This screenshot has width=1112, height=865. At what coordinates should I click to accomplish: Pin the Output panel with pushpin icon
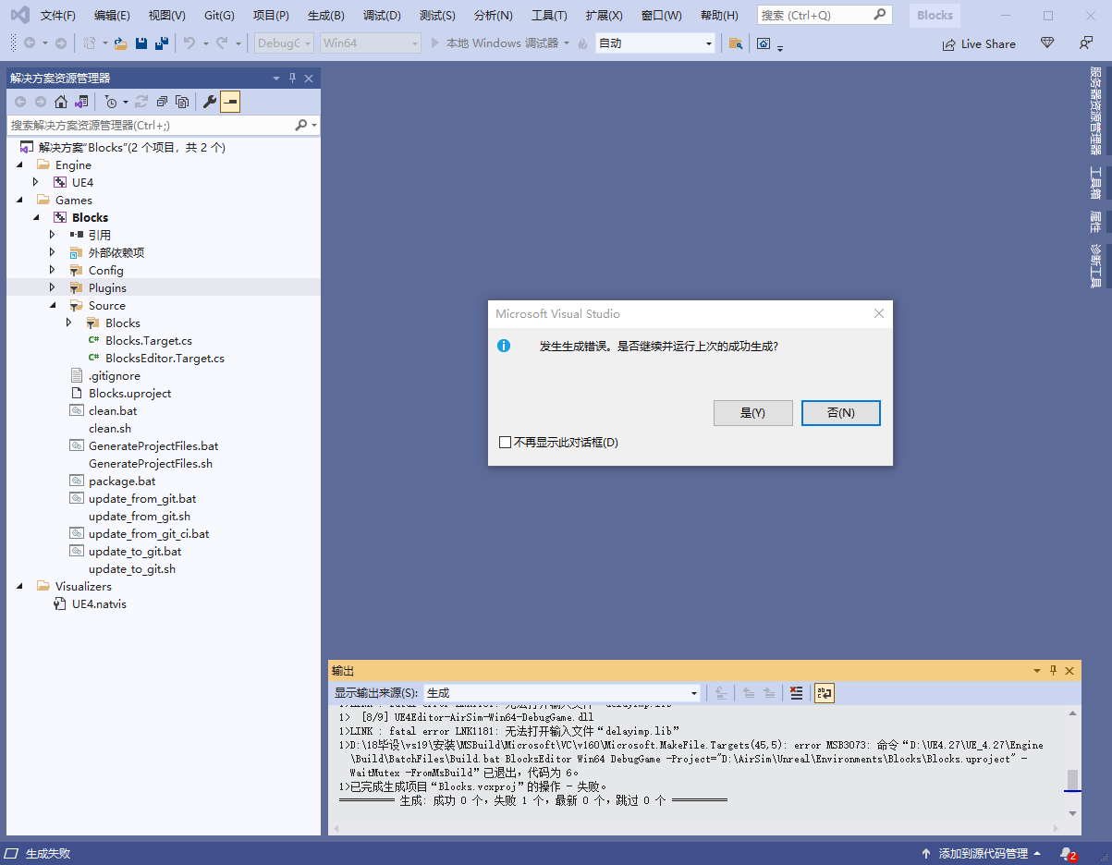[1053, 671]
